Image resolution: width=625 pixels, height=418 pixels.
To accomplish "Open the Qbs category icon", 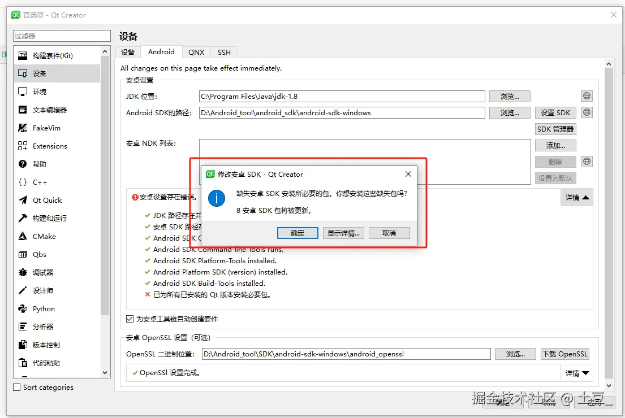I will tap(23, 254).
